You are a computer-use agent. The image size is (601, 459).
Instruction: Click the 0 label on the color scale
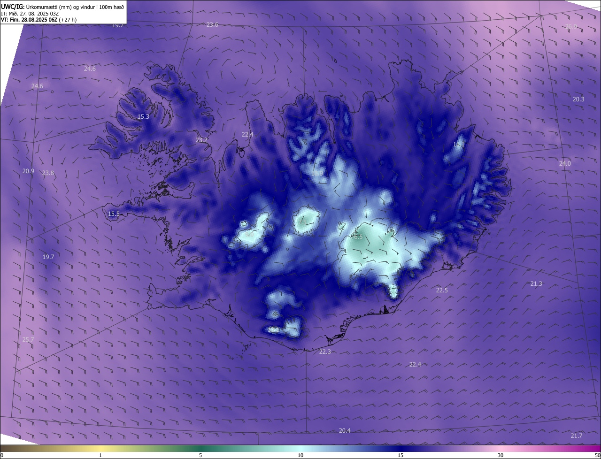[1, 455]
